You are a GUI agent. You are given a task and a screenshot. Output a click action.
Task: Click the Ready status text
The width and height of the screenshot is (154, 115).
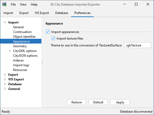(x=6, y=112)
